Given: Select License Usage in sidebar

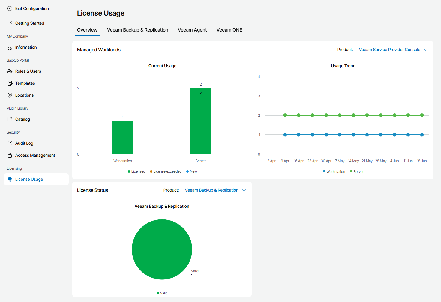Looking at the screenshot, I should (x=36, y=179).
